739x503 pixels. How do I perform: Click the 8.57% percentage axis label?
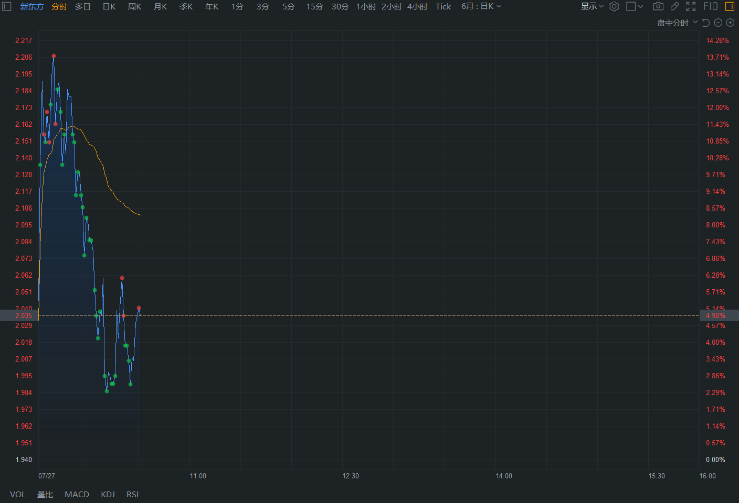pyautogui.click(x=715, y=208)
